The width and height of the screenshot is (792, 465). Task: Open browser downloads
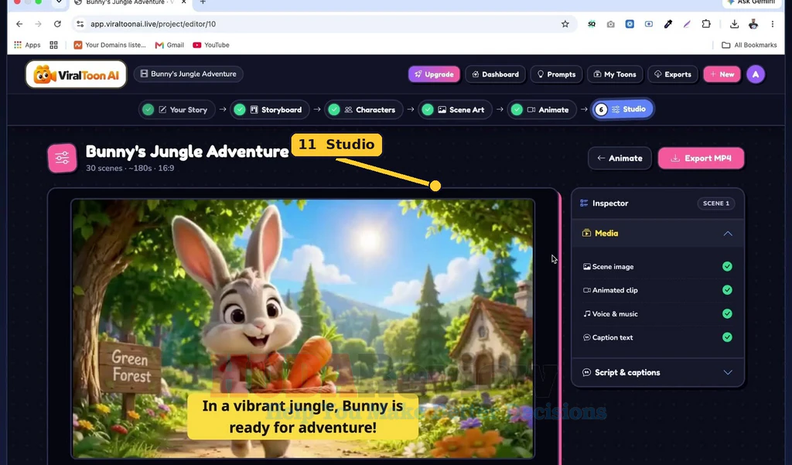735,24
